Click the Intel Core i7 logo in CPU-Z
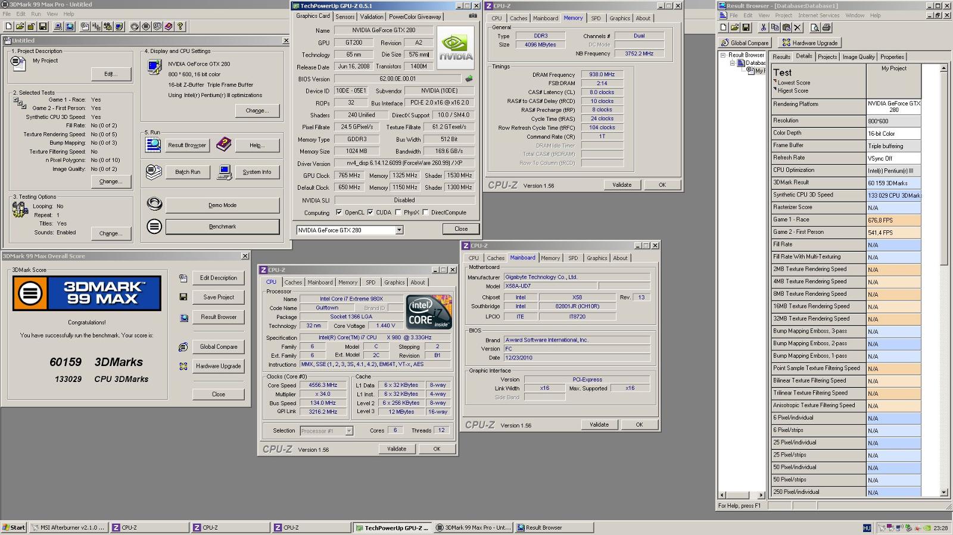The width and height of the screenshot is (953, 535). [x=428, y=312]
